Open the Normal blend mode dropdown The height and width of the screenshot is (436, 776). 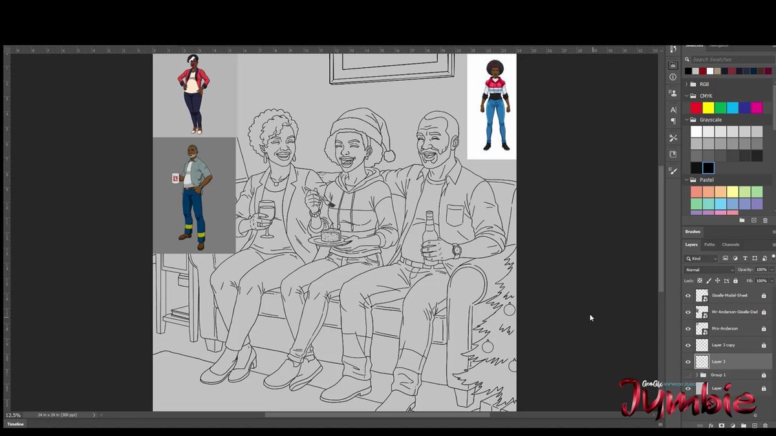click(x=709, y=269)
